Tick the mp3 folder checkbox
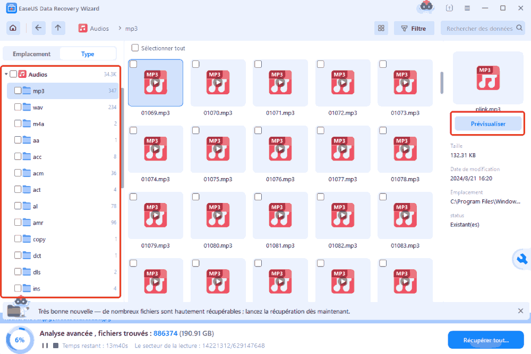 pyautogui.click(x=18, y=91)
